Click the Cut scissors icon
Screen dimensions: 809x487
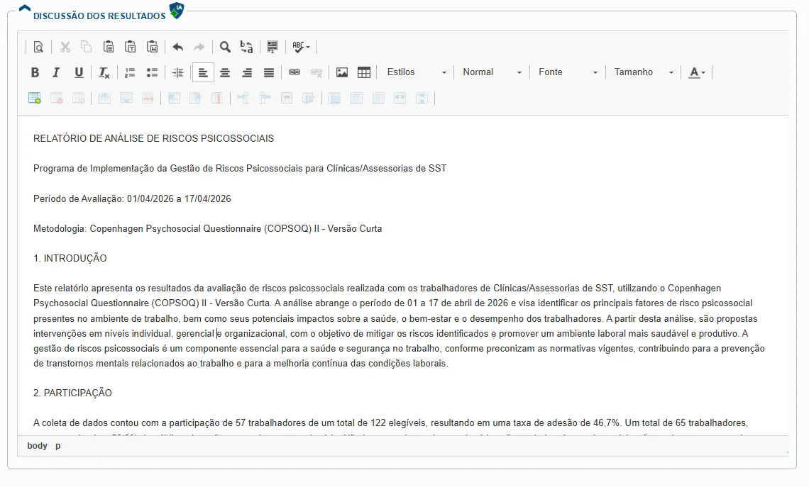(65, 47)
